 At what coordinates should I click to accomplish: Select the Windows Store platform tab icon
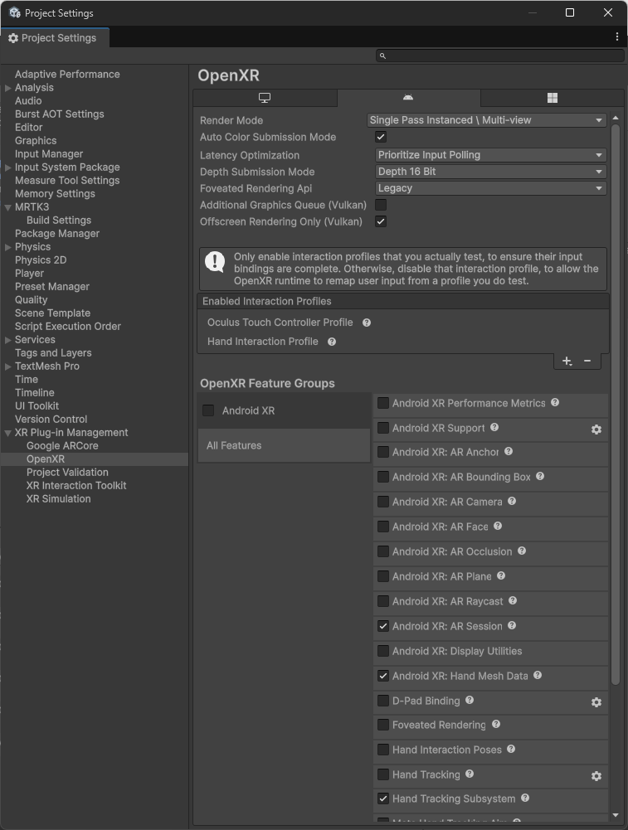point(552,98)
